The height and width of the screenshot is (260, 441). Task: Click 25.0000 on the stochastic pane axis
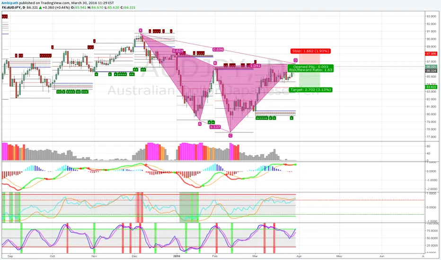(432, 245)
